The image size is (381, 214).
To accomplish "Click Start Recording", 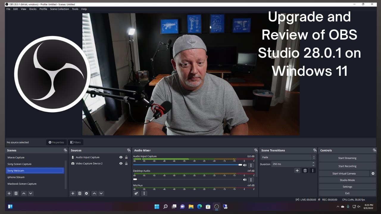I will click(x=347, y=166).
